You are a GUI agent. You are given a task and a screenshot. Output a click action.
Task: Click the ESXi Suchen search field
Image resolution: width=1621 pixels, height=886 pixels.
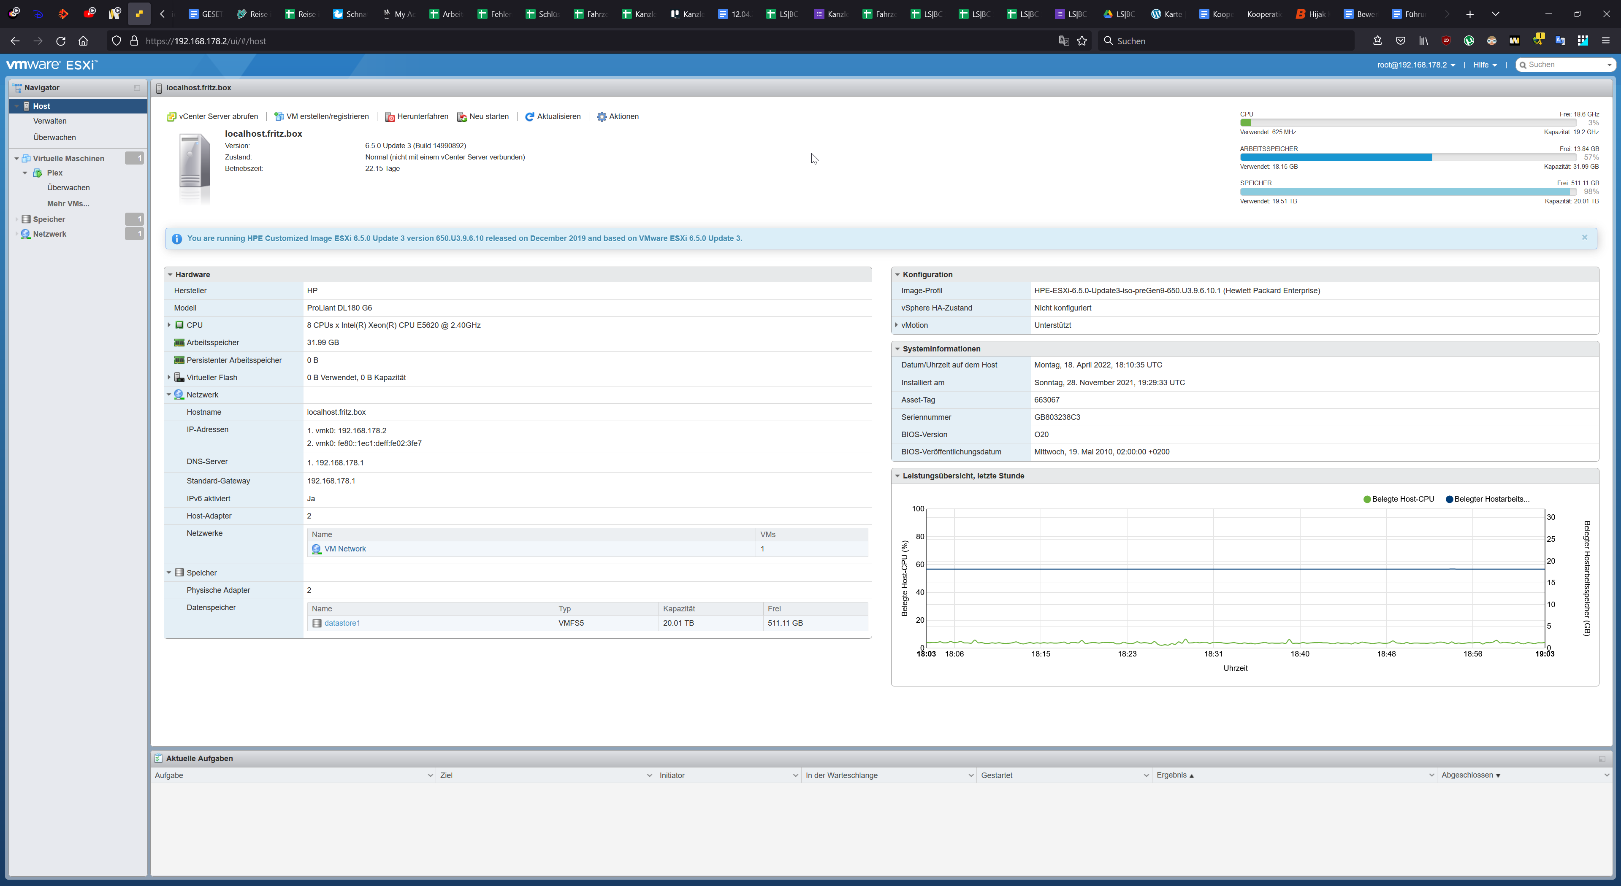pos(1566,65)
